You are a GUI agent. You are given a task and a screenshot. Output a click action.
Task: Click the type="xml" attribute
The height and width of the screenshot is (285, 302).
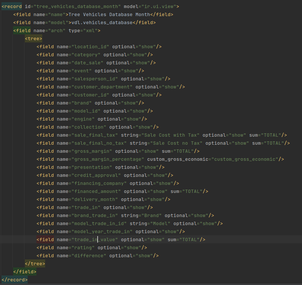pos(83,31)
